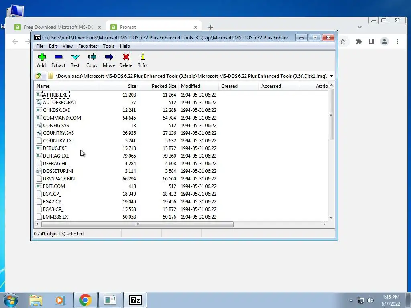Click the red Delete icon
Image resolution: width=411 pixels, height=308 pixels.
click(126, 57)
